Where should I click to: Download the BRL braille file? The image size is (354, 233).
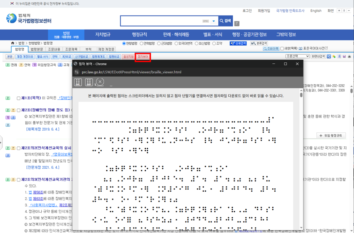point(78,82)
